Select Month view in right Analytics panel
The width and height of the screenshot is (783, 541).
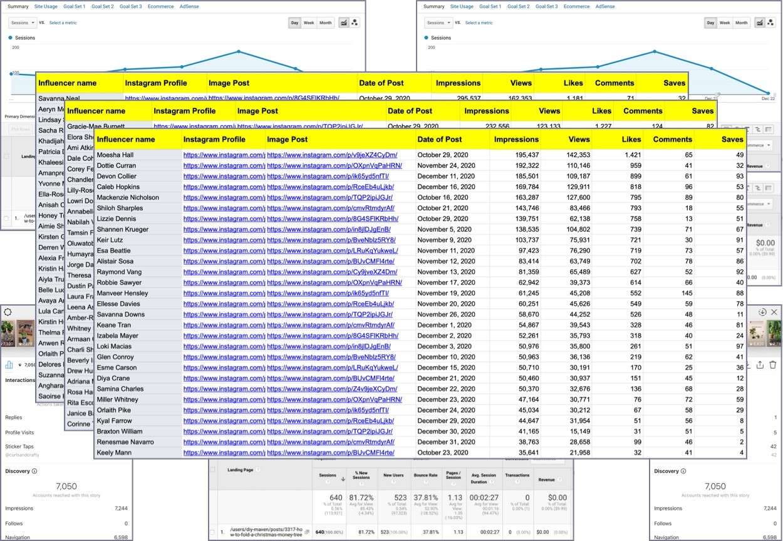click(x=742, y=23)
